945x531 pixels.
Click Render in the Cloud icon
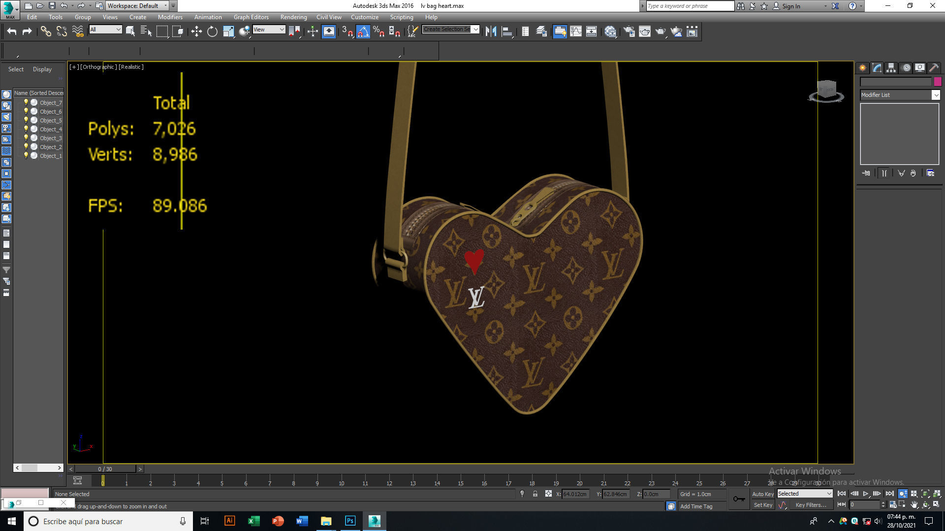pyautogui.click(x=676, y=31)
